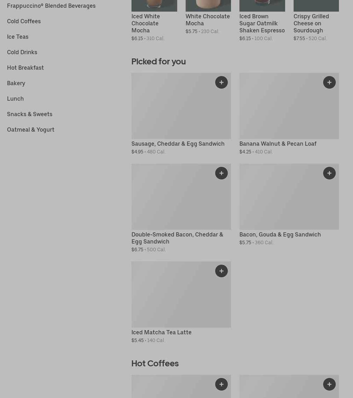Image resolution: width=353 pixels, height=398 pixels.
Task: Open the Cold Coffees menu category
Action: coord(24,21)
